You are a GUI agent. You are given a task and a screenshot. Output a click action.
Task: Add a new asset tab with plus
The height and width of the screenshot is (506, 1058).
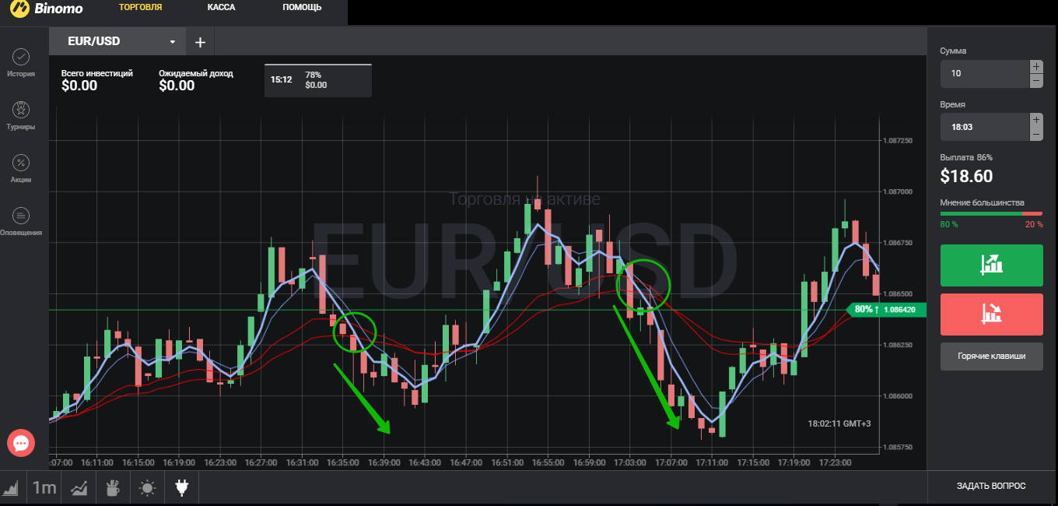(200, 42)
